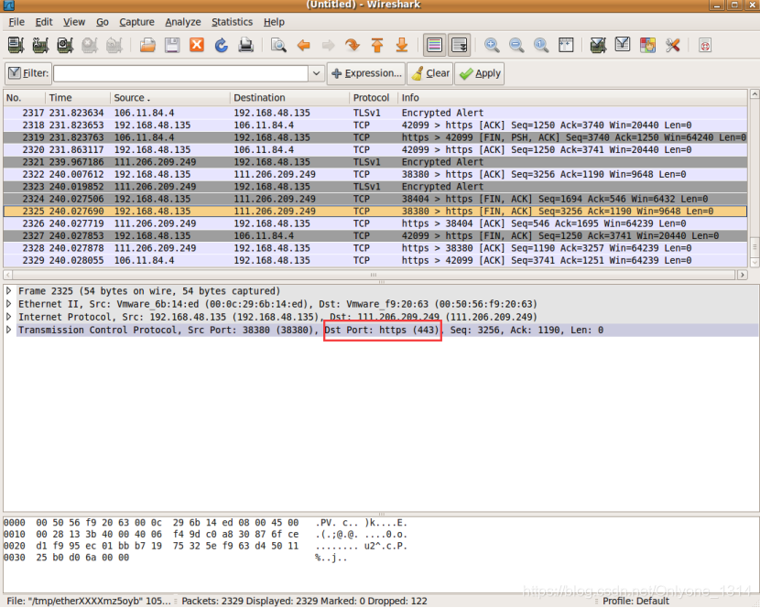The height and width of the screenshot is (608, 760).
Task: Sort by the No. column header
Action: 24,97
